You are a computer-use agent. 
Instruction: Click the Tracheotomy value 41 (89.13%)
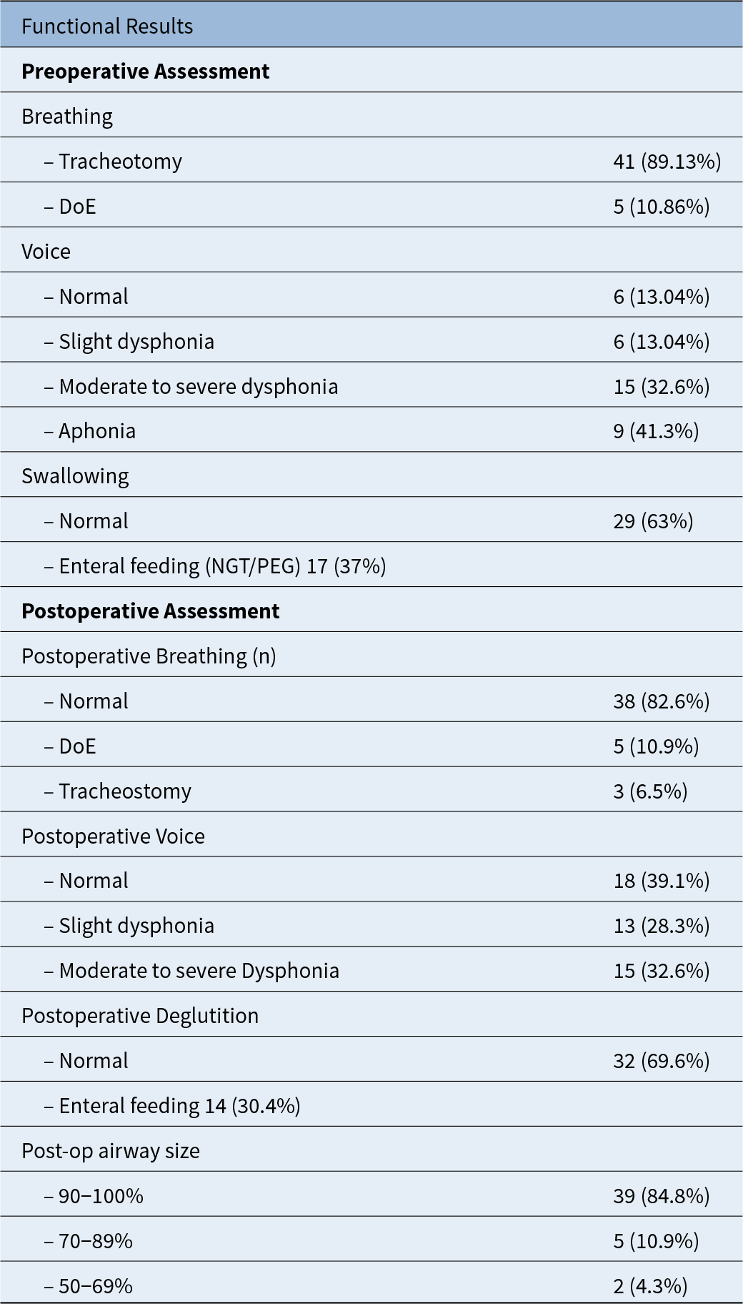[667, 162]
